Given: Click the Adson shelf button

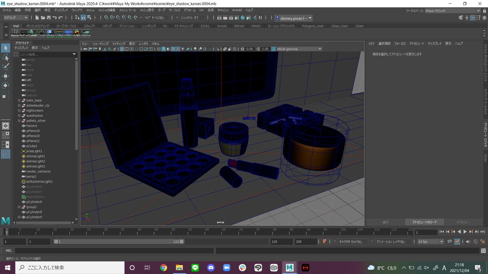Looking at the screenshot, I should 77,33.
